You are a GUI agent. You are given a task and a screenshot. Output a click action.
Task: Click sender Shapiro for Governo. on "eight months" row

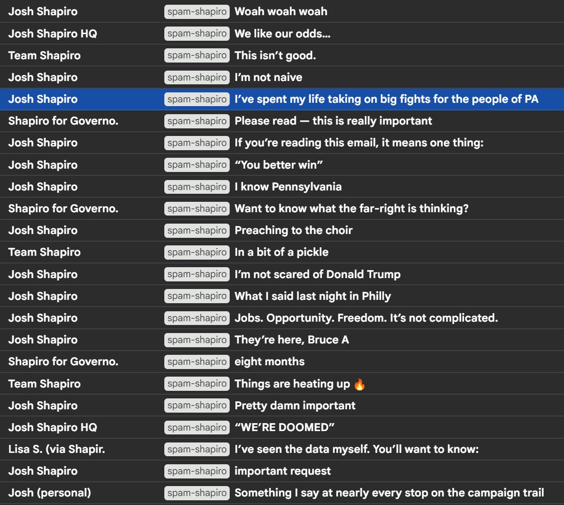[63, 361]
